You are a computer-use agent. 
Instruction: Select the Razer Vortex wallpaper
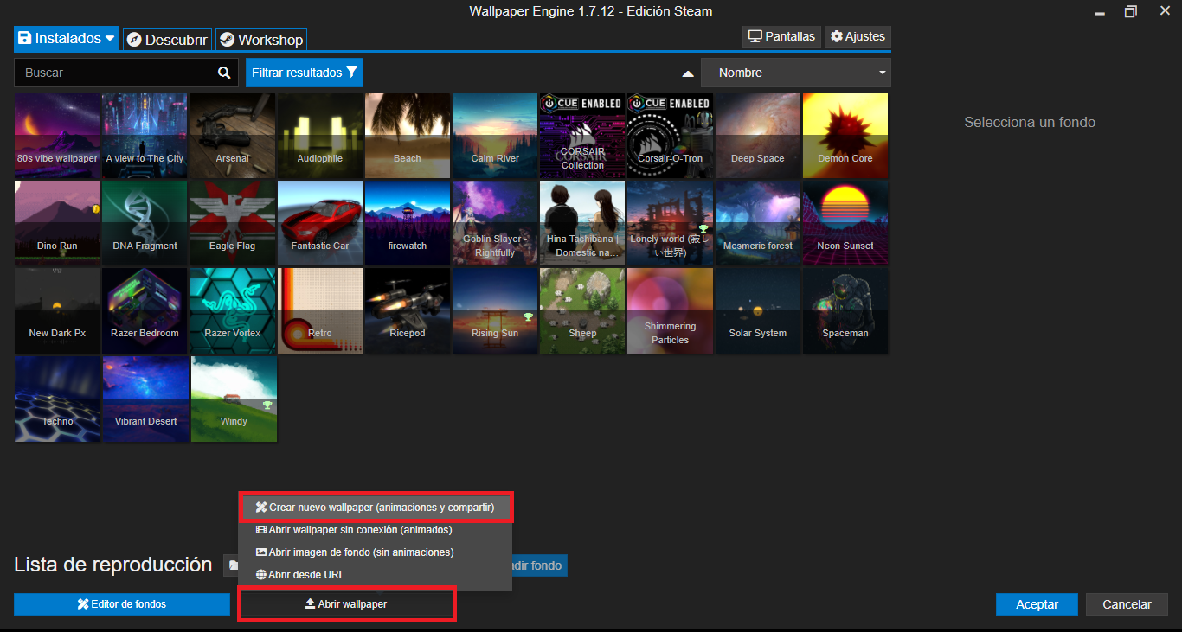pyautogui.click(x=233, y=311)
